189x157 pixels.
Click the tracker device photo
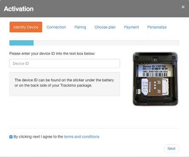(x=155, y=79)
